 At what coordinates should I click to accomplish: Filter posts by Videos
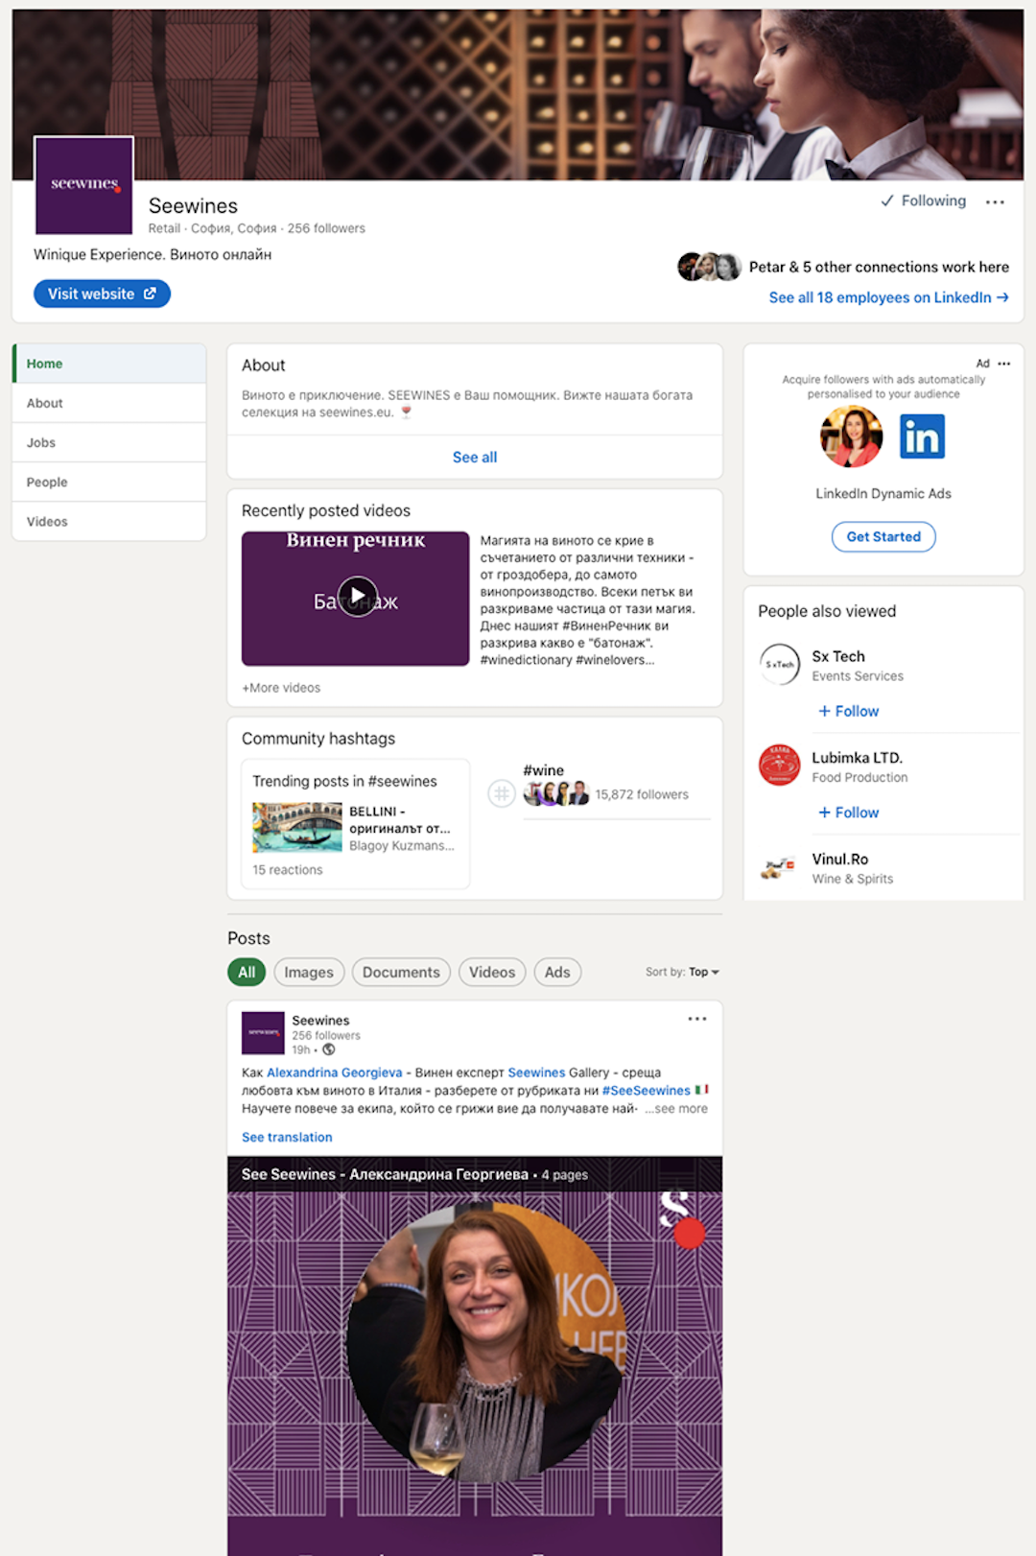(492, 972)
